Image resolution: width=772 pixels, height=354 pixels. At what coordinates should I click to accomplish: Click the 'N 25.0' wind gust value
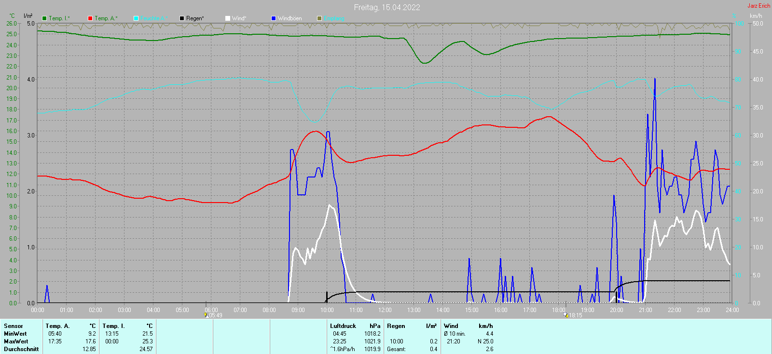pyautogui.click(x=485, y=341)
